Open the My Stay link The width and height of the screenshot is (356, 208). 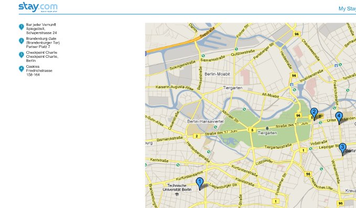(347, 8)
